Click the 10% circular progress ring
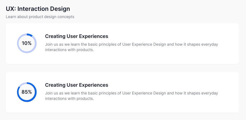The width and height of the screenshot is (246, 120). point(27,43)
